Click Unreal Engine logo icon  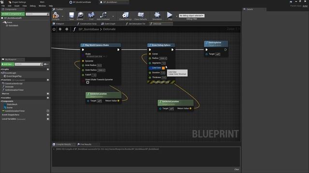(x=2, y=2)
